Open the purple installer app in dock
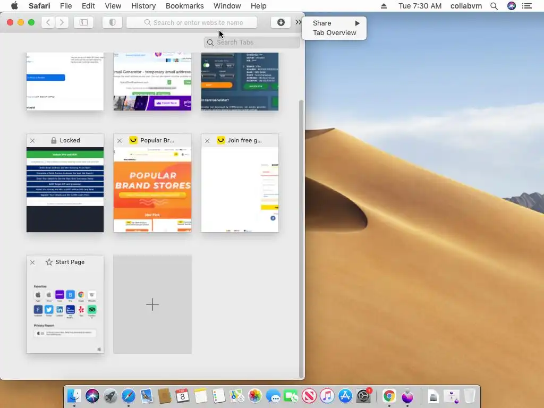 point(407,396)
